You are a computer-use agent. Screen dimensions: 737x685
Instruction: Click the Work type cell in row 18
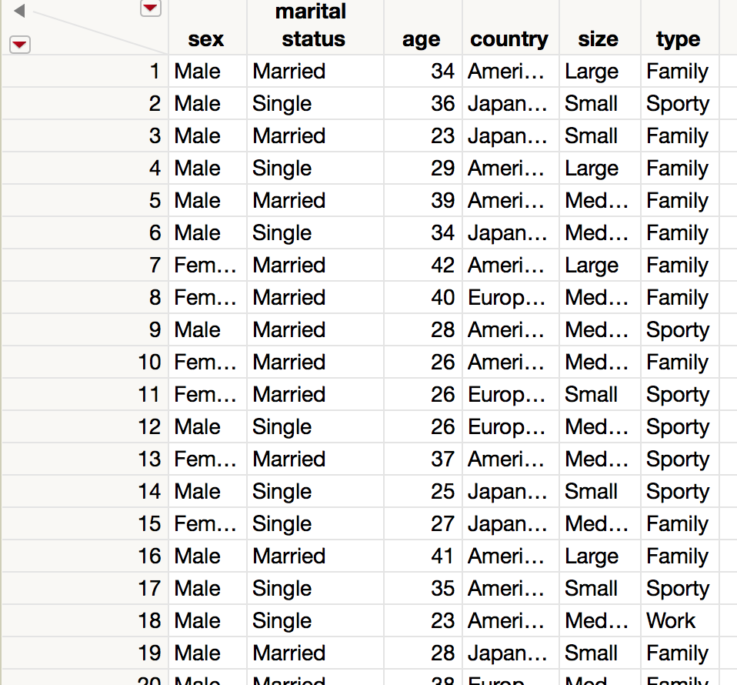(x=671, y=621)
